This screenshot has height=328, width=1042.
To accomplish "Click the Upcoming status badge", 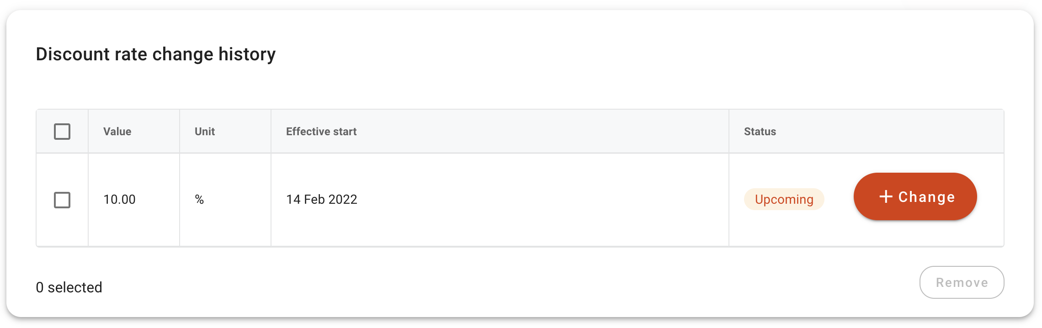I will [784, 200].
